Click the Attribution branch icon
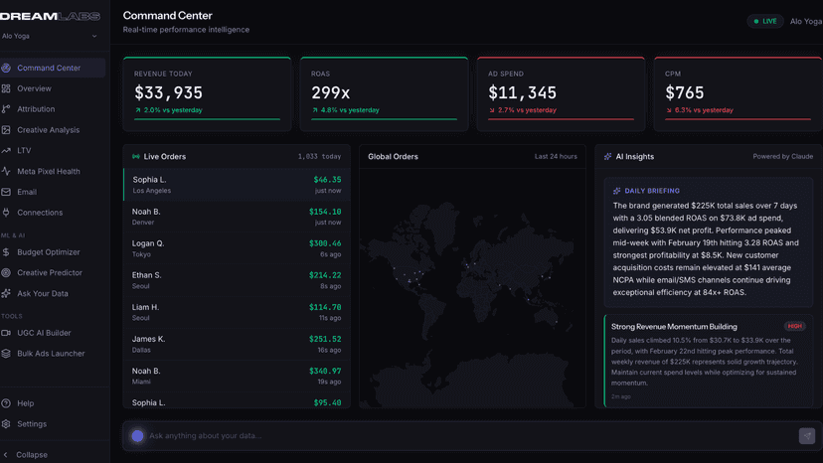Viewport: 823px width, 463px height. click(x=6, y=109)
